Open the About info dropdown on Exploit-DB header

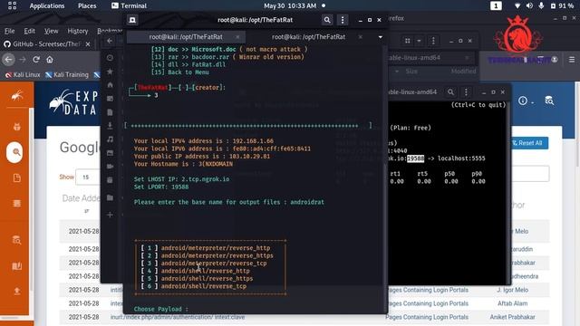526,101
